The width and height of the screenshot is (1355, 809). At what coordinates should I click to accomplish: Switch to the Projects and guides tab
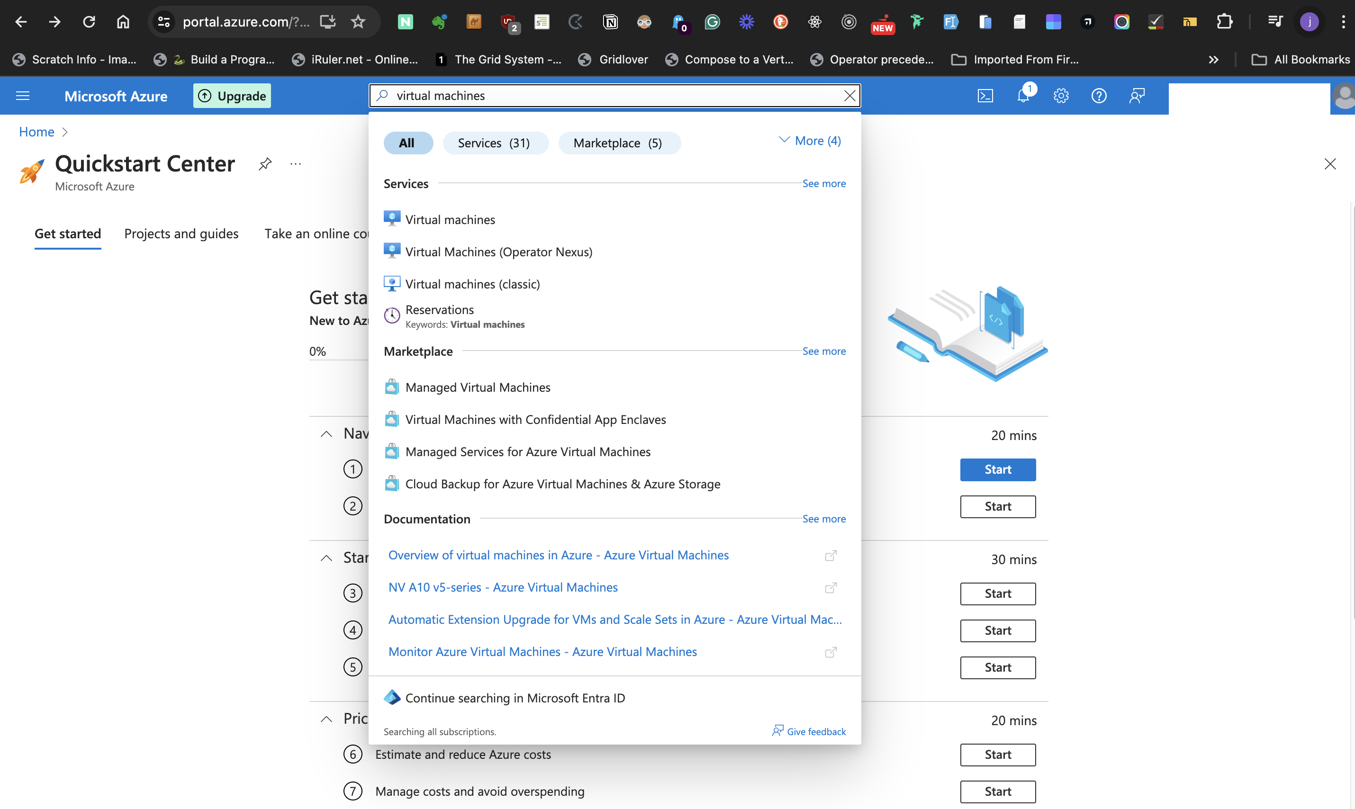181,234
